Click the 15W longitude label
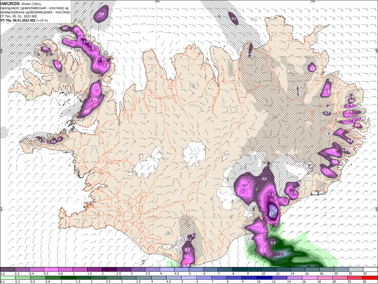This screenshot has width=378, height=284. tap(313, 1)
